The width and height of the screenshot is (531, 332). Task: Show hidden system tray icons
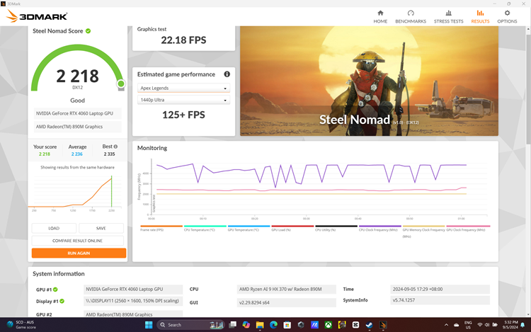tap(446, 325)
